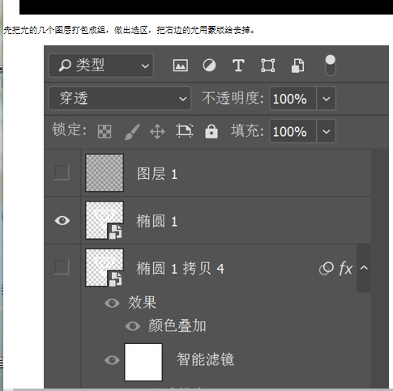Toggle the layer filtering on/off switch
The width and height of the screenshot is (393, 391).
[331, 66]
